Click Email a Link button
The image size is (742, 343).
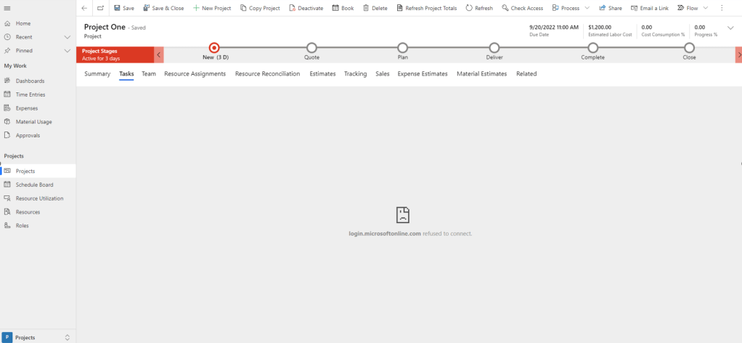tap(649, 8)
